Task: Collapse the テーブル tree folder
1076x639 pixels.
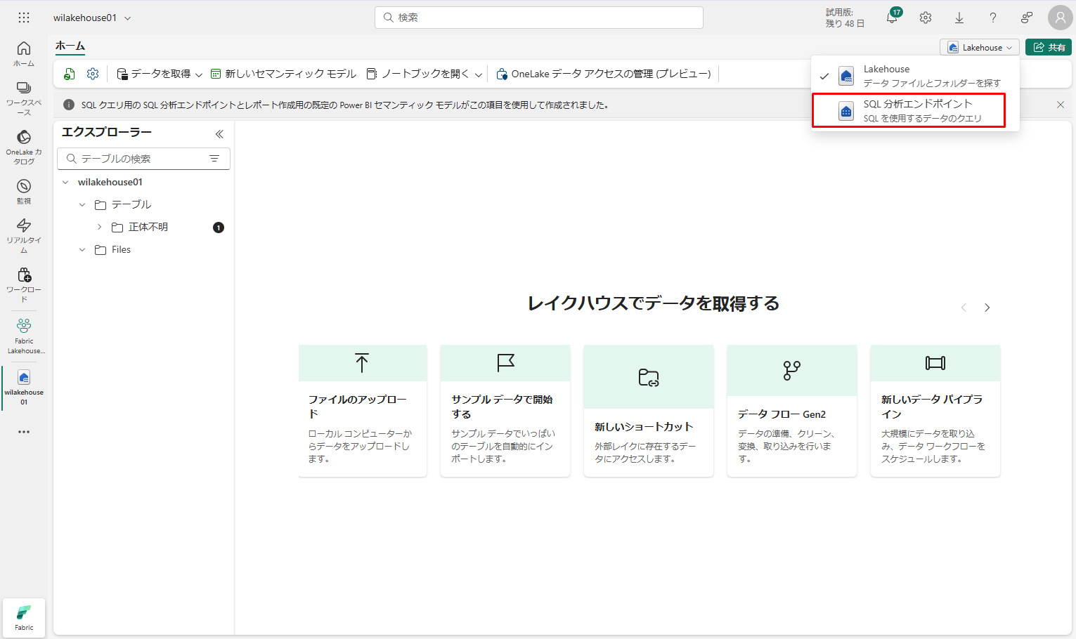Action: pos(82,204)
